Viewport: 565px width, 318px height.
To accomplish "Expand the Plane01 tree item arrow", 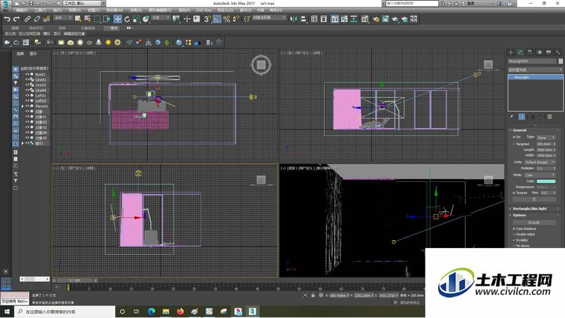I will pos(23,106).
